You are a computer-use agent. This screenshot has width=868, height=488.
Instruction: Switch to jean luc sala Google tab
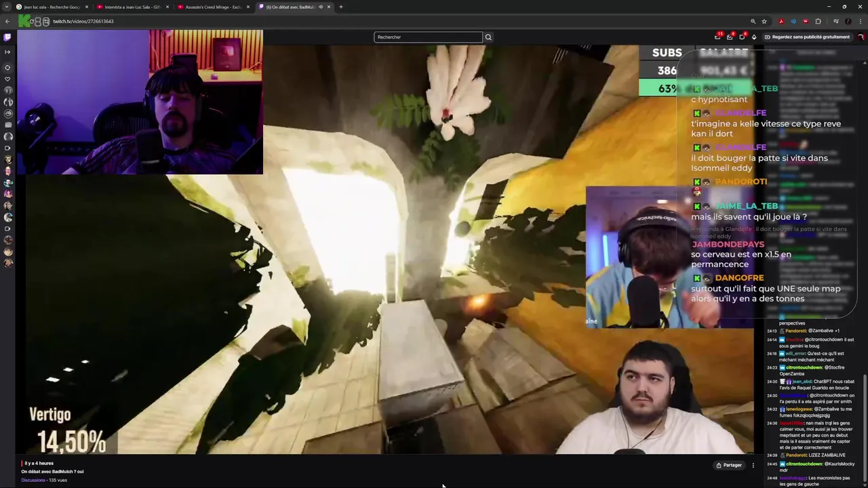52,7
